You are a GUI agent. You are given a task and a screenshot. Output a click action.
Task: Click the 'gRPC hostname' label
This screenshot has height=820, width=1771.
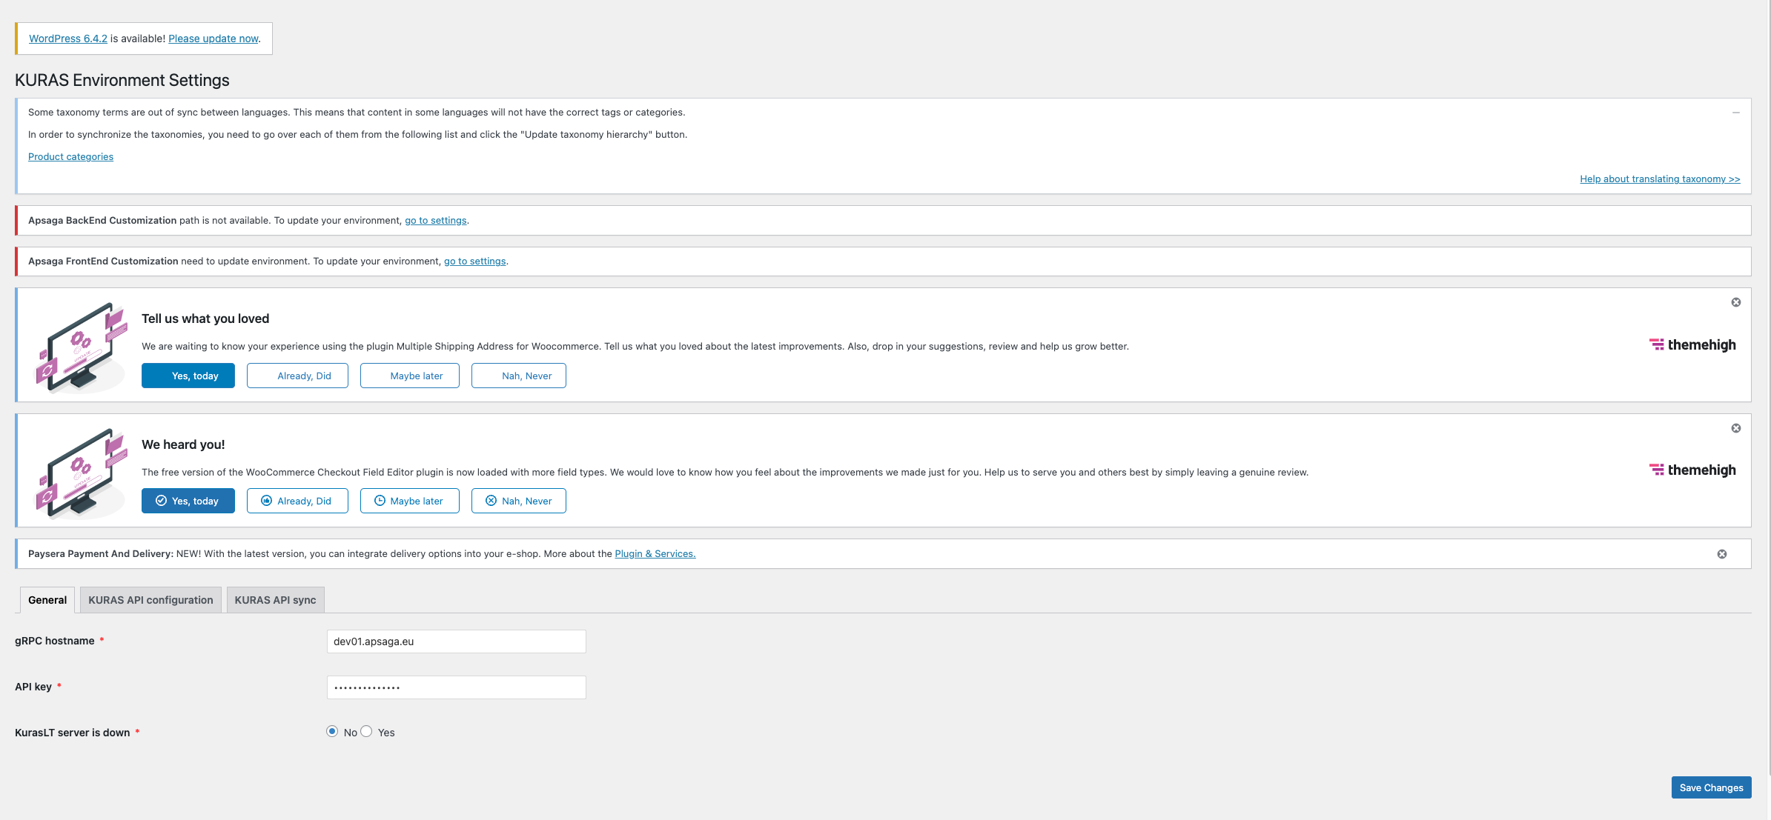55,641
